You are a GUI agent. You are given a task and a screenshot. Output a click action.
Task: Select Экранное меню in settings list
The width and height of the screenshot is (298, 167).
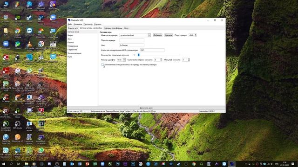(82, 53)
